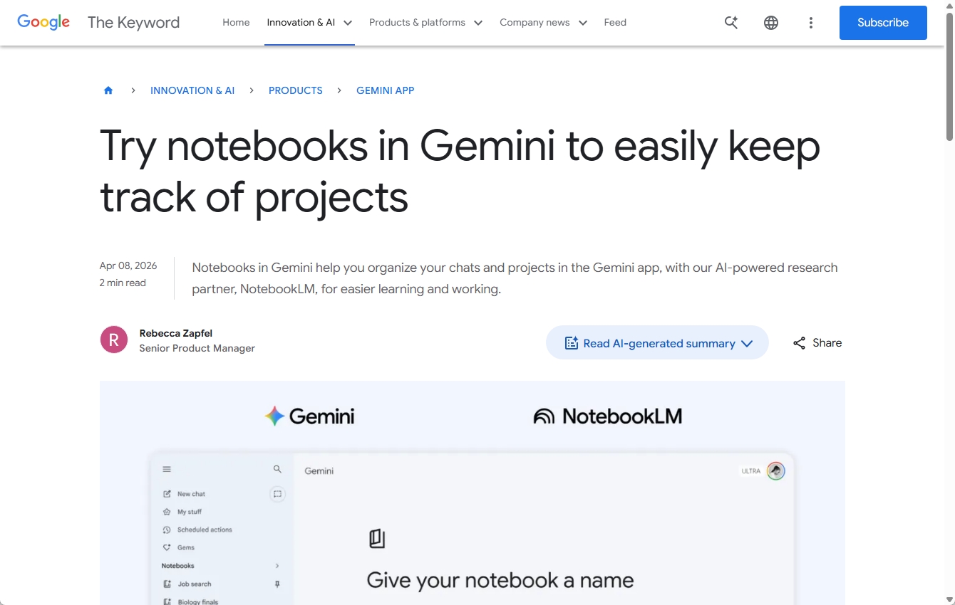
Task: Click the Rebecca Zapfel avatar
Action: point(114,340)
